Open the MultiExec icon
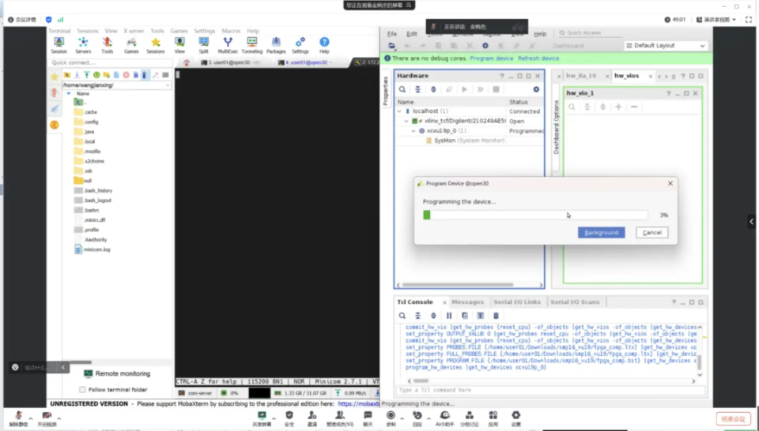This screenshot has height=431, width=759. (228, 45)
